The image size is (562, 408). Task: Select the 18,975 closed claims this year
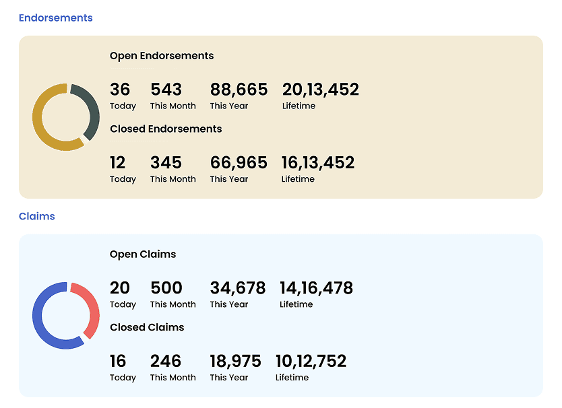[237, 362]
